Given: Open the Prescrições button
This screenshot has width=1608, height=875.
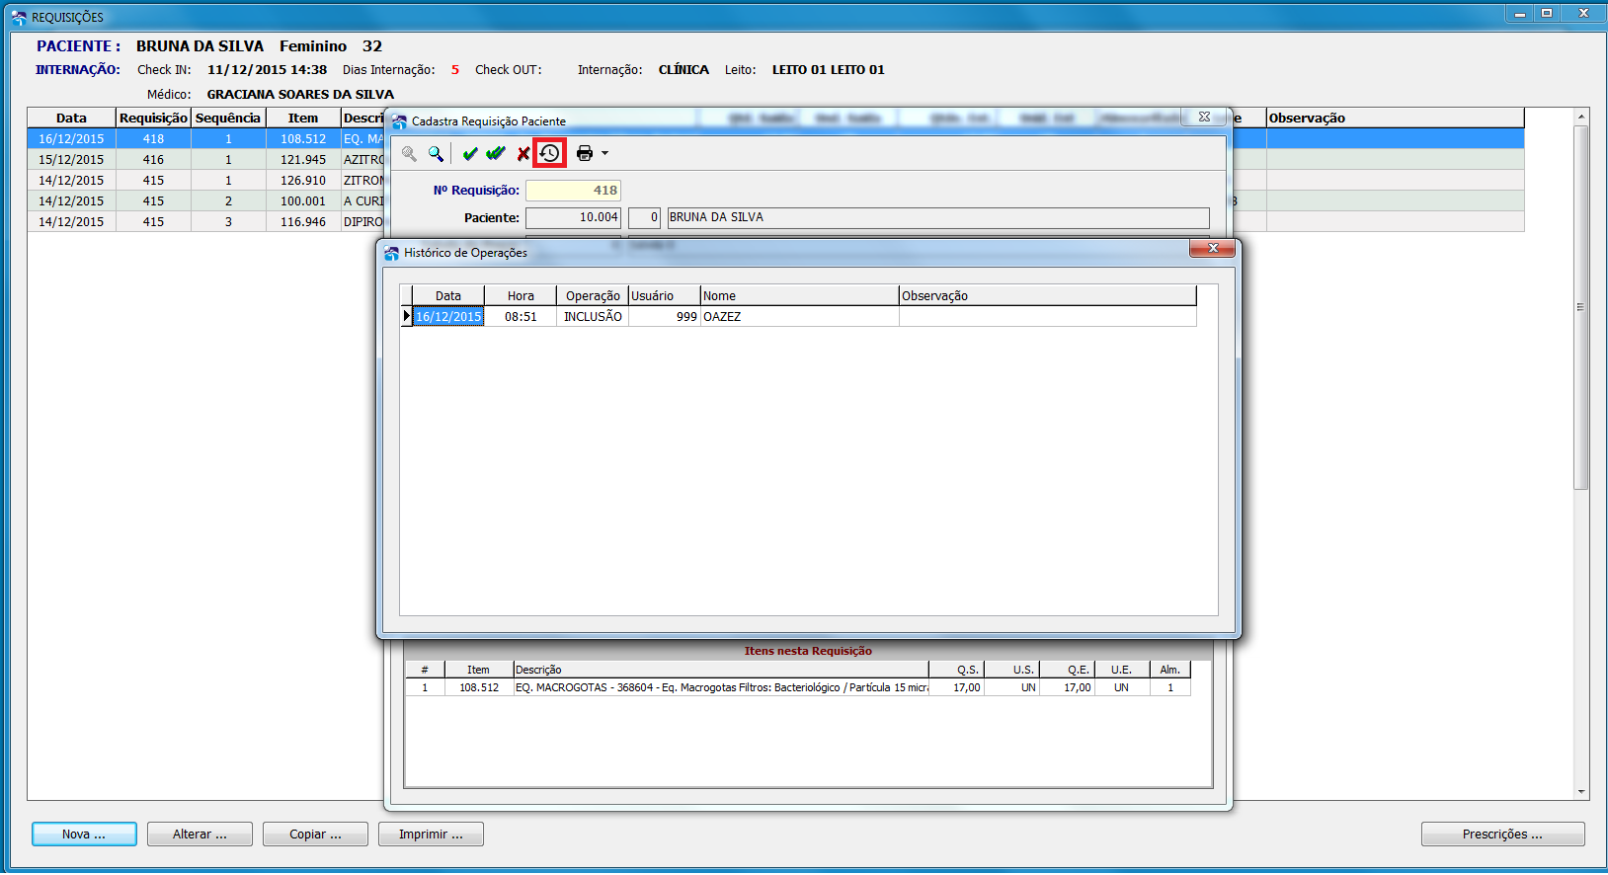Looking at the screenshot, I should click(1502, 835).
